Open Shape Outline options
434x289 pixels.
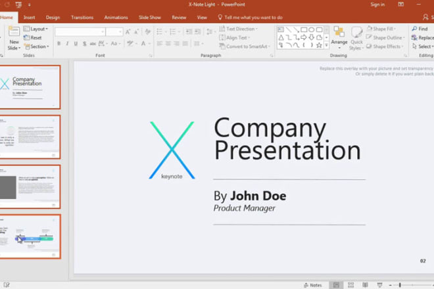[385, 37]
